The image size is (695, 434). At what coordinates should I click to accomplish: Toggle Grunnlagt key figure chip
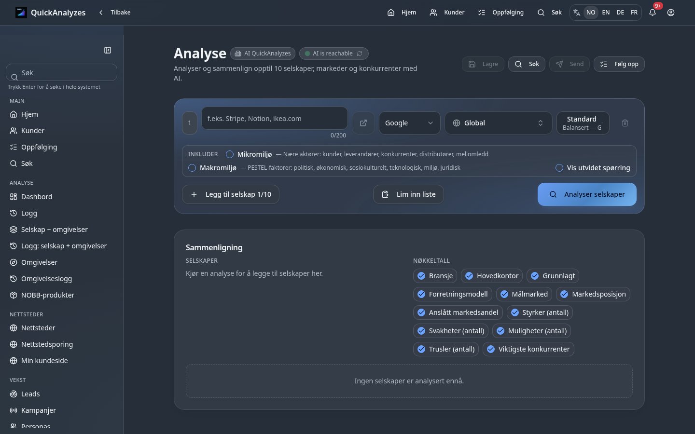[x=553, y=276]
